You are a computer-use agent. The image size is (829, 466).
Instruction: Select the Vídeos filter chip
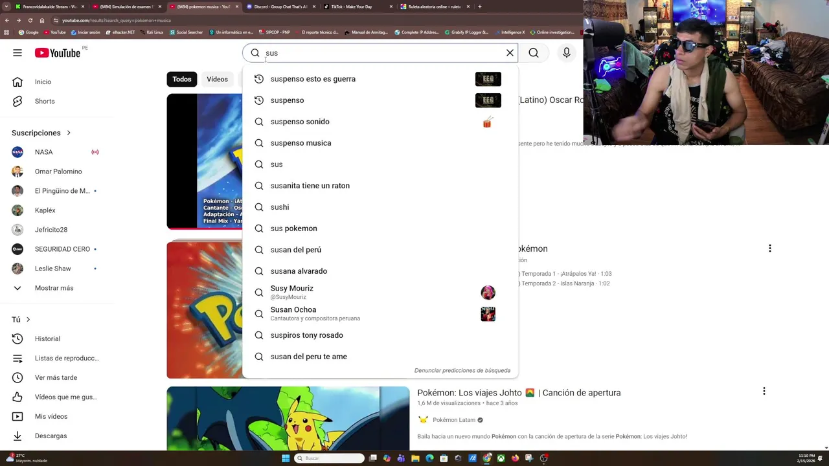tap(218, 79)
